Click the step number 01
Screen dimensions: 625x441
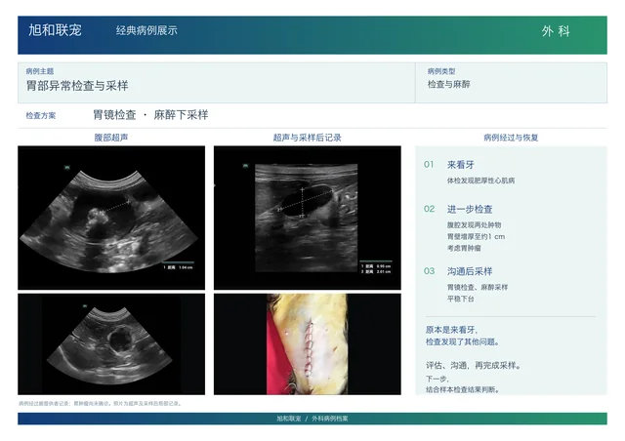tap(429, 165)
